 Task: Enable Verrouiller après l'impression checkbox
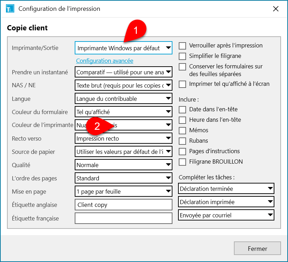coord(182,46)
